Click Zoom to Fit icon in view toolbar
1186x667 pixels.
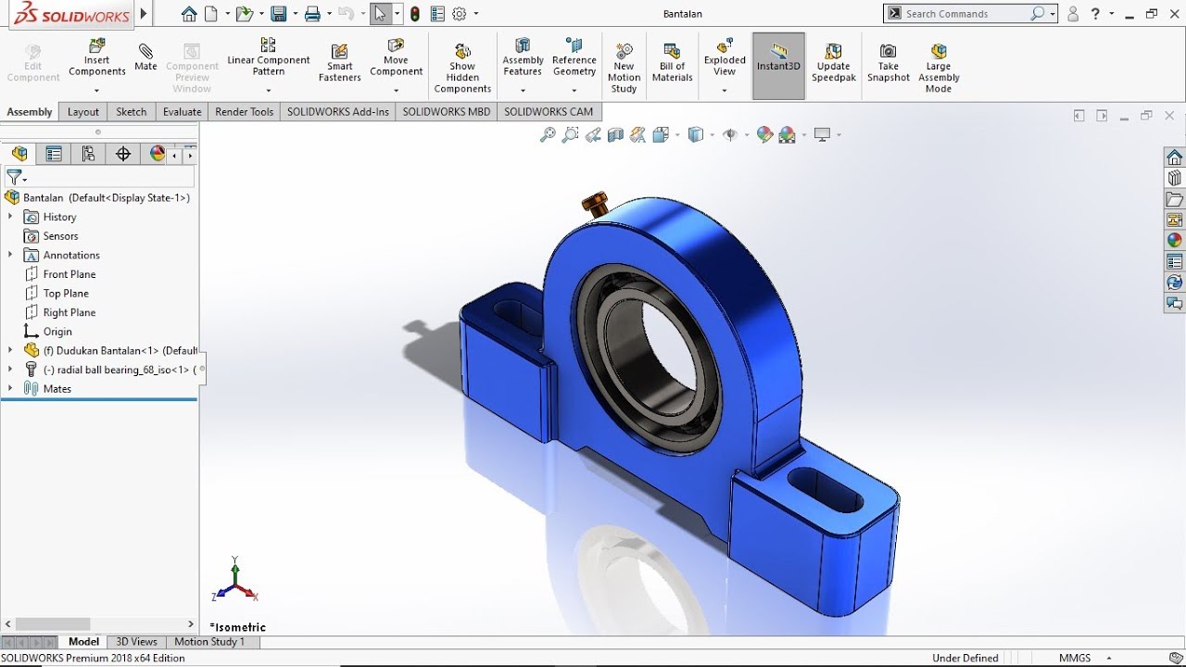(548, 134)
